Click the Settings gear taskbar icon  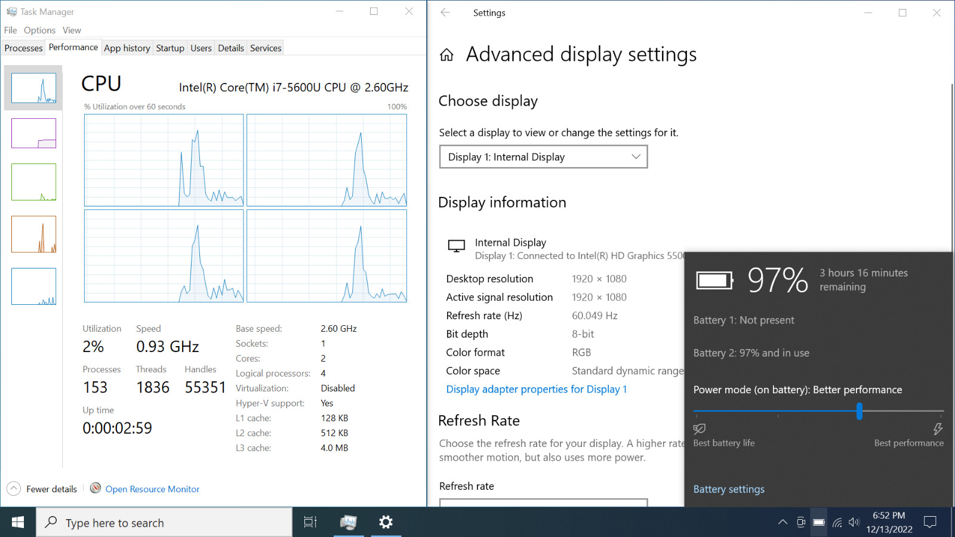click(x=386, y=522)
